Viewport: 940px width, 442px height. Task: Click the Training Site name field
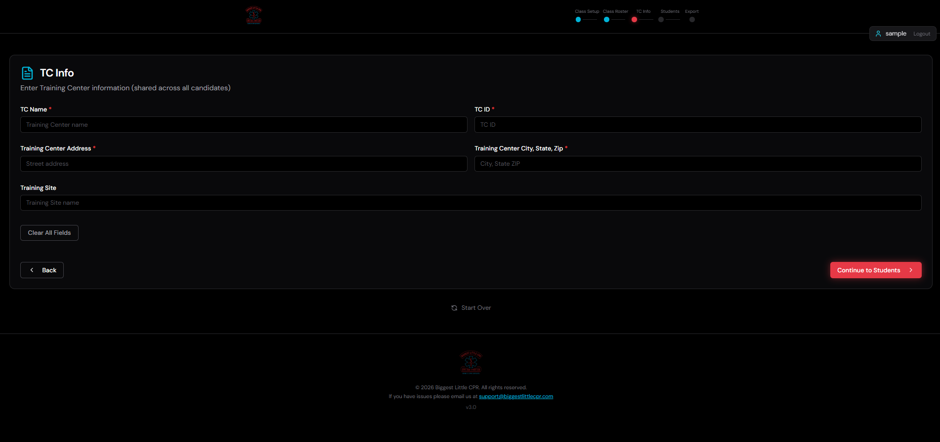[470, 203]
